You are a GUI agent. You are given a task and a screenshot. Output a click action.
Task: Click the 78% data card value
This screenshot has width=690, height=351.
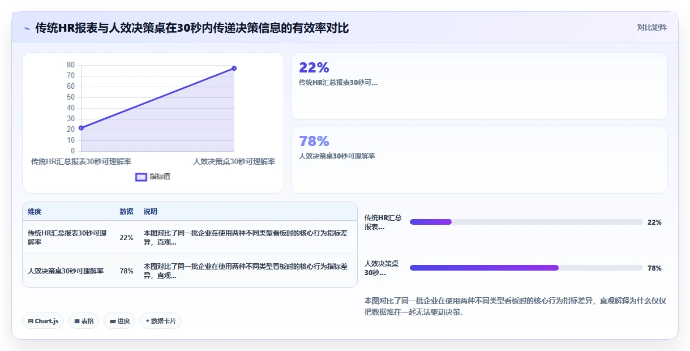pos(314,141)
